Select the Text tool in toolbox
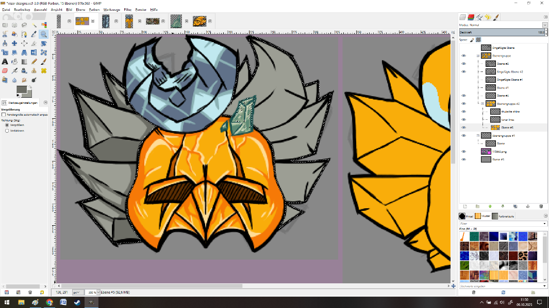The height and width of the screenshot is (308, 549). [5, 62]
